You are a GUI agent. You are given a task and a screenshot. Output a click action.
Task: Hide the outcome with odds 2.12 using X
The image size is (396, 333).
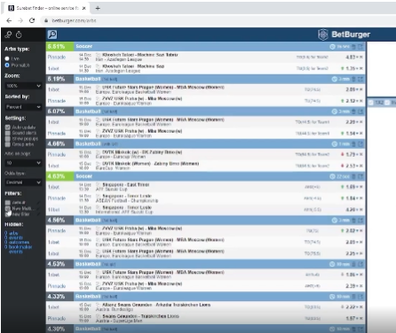[x=361, y=101]
